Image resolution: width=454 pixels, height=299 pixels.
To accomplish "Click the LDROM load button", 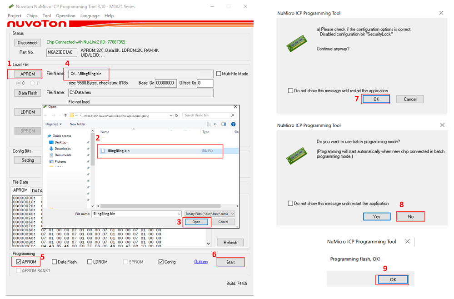I will point(28,112).
